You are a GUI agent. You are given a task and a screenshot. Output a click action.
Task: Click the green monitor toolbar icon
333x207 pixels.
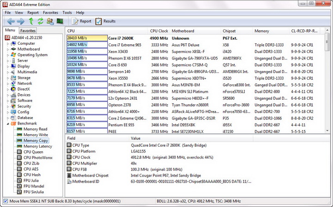point(60,21)
